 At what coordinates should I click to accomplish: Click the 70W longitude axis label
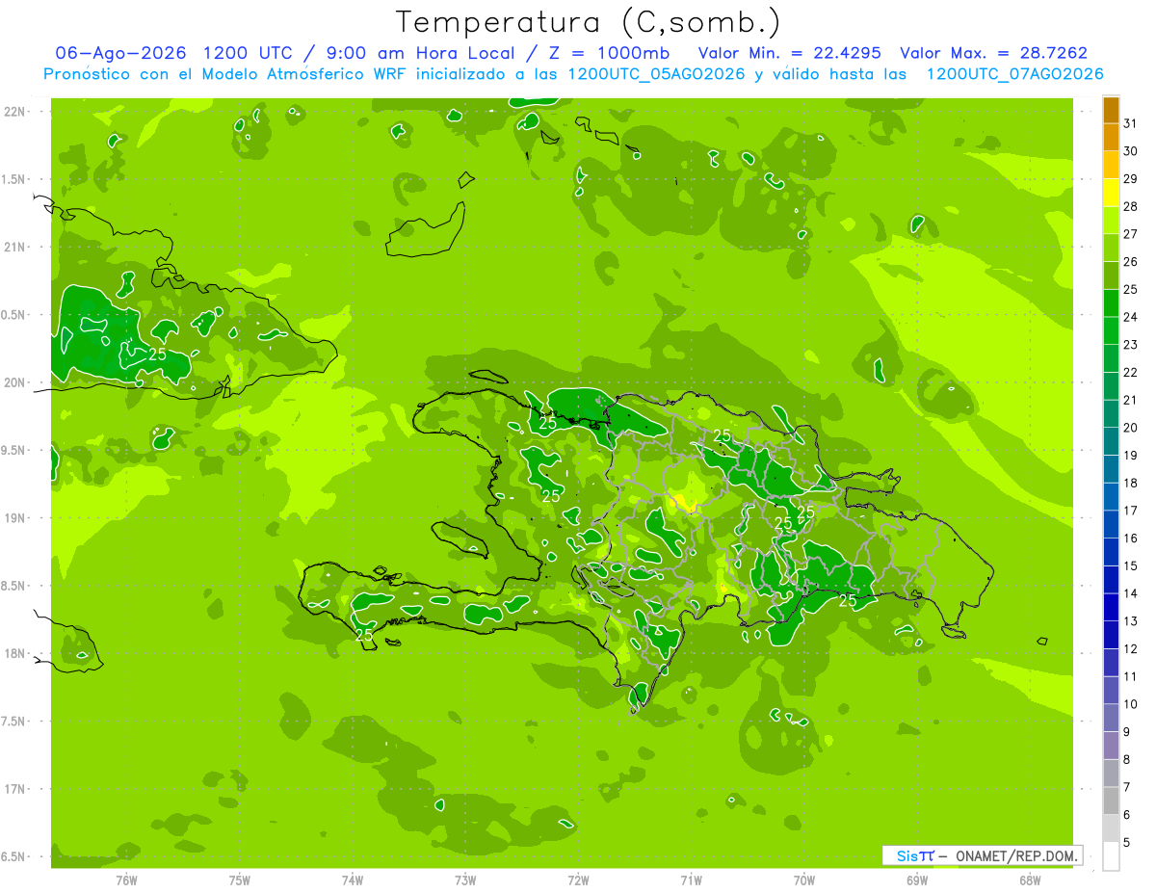point(804,880)
